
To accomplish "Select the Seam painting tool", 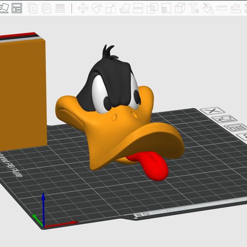I will 180,8.
